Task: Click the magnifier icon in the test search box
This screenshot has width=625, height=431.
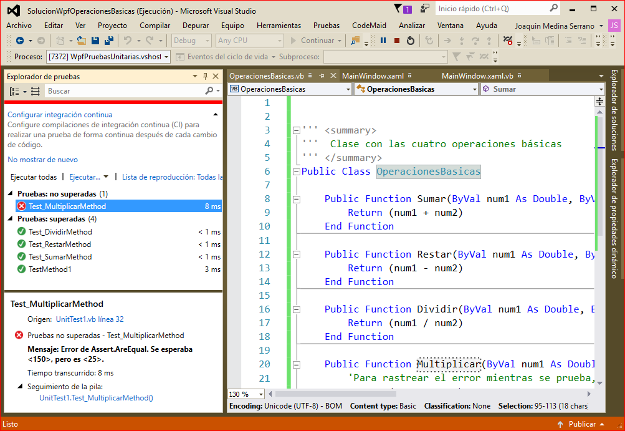Action: 209,91
